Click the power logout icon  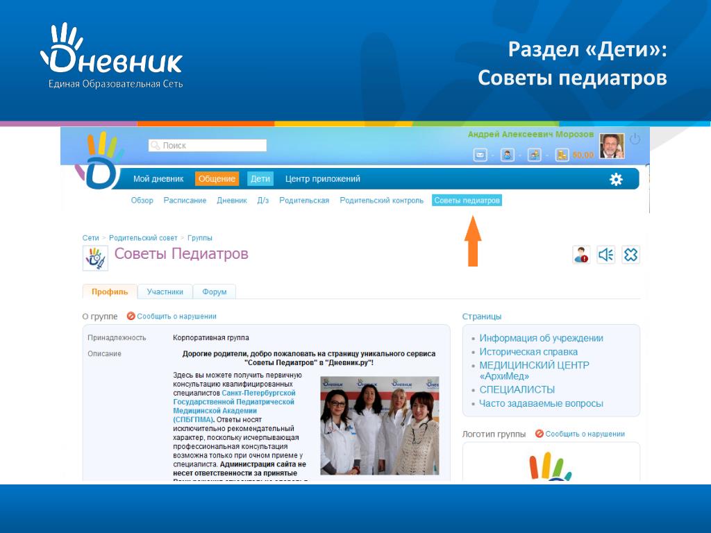pos(635,139)
